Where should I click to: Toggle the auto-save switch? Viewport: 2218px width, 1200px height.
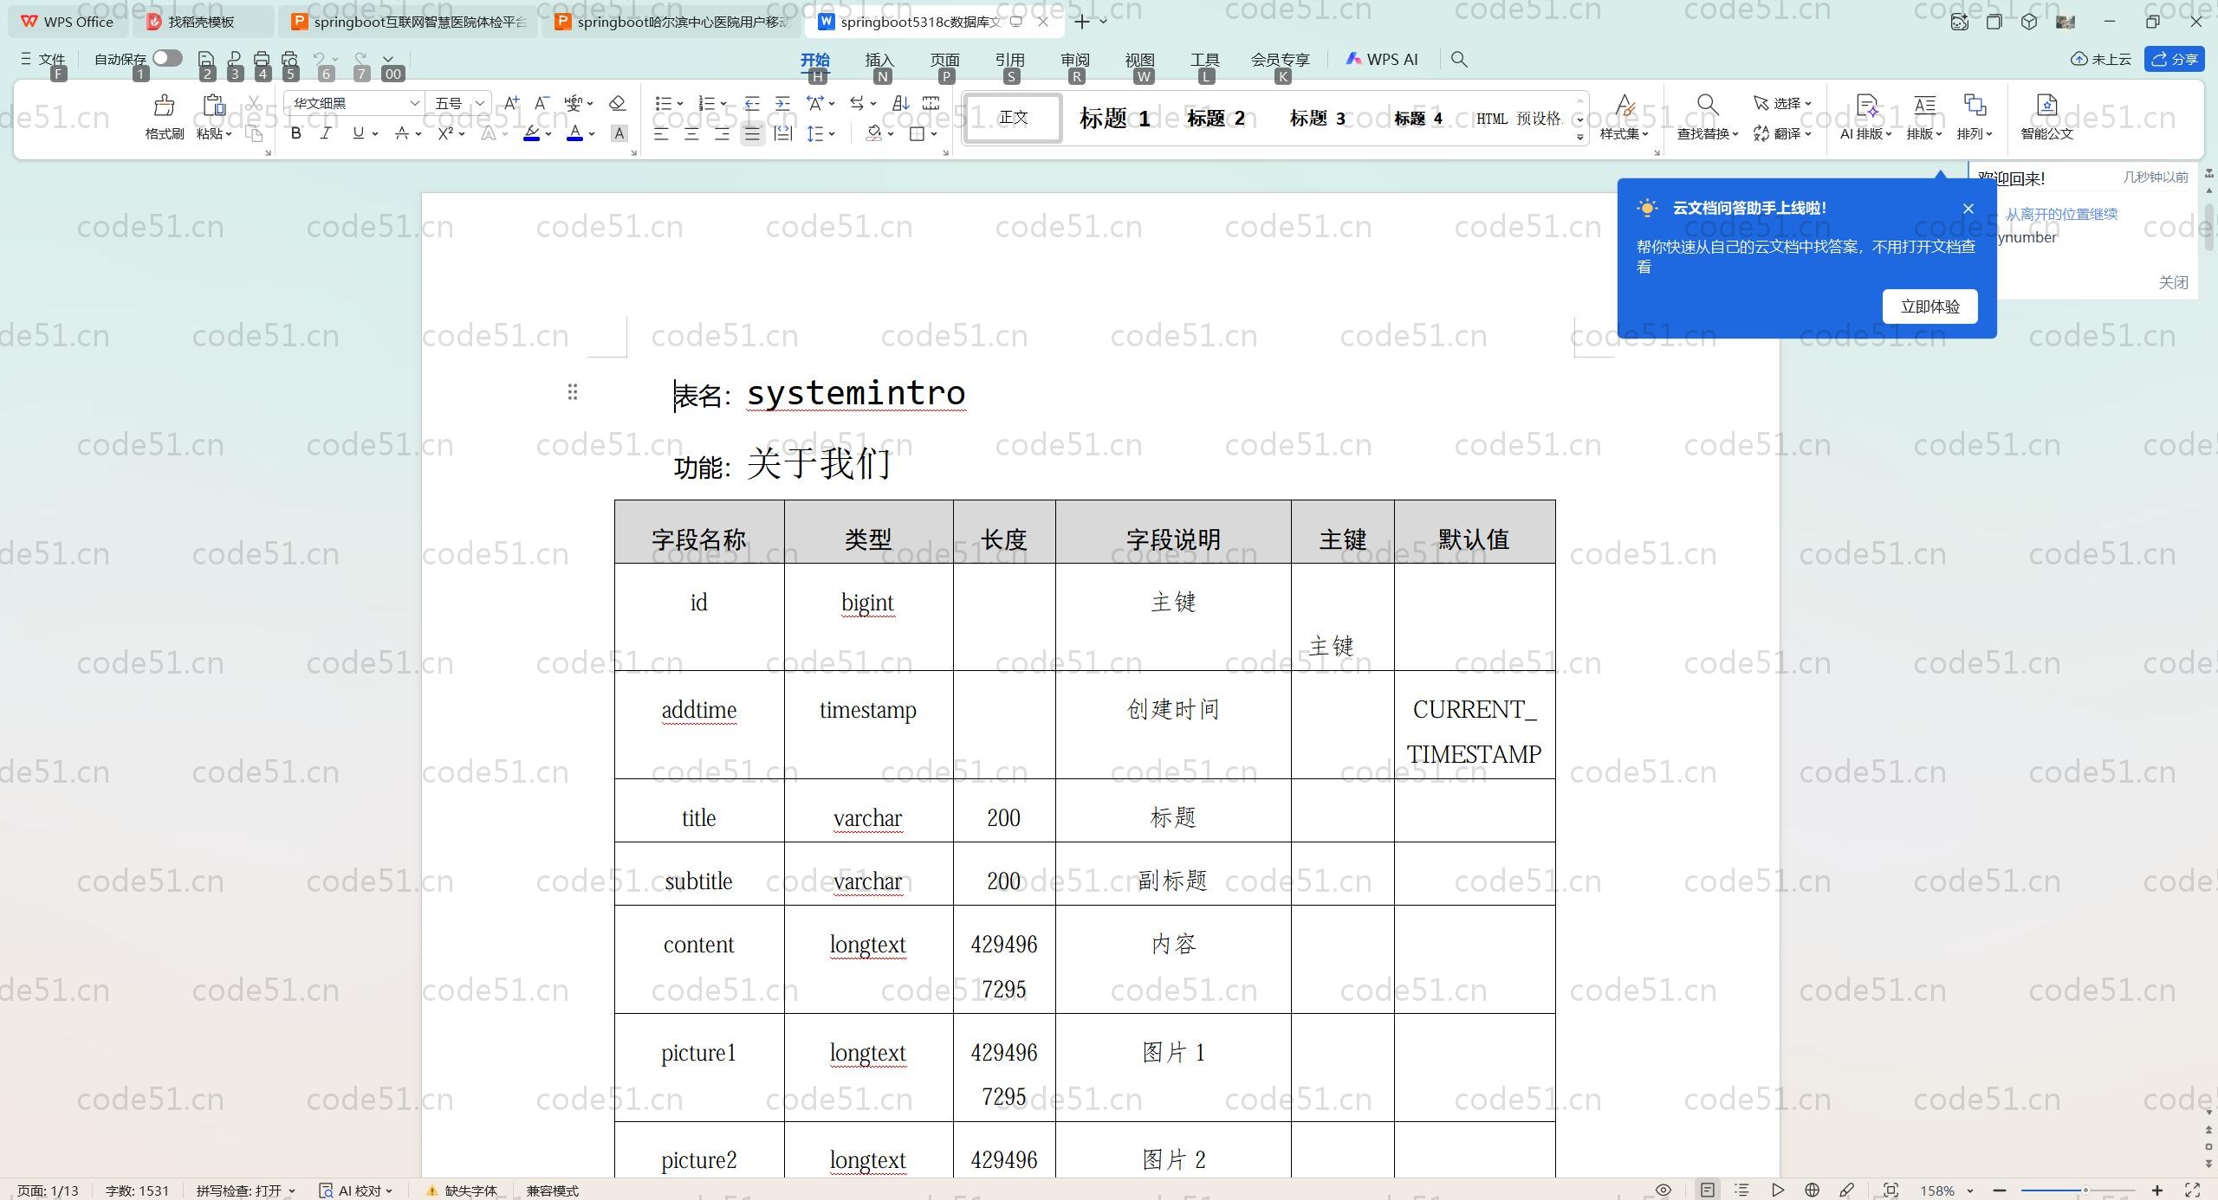tap(167, 58)
